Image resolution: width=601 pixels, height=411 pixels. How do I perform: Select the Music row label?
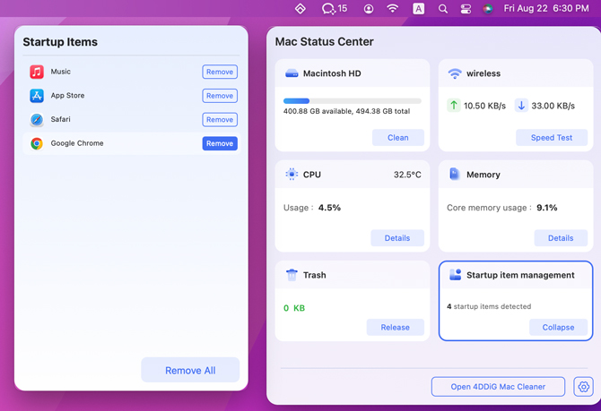61,72
